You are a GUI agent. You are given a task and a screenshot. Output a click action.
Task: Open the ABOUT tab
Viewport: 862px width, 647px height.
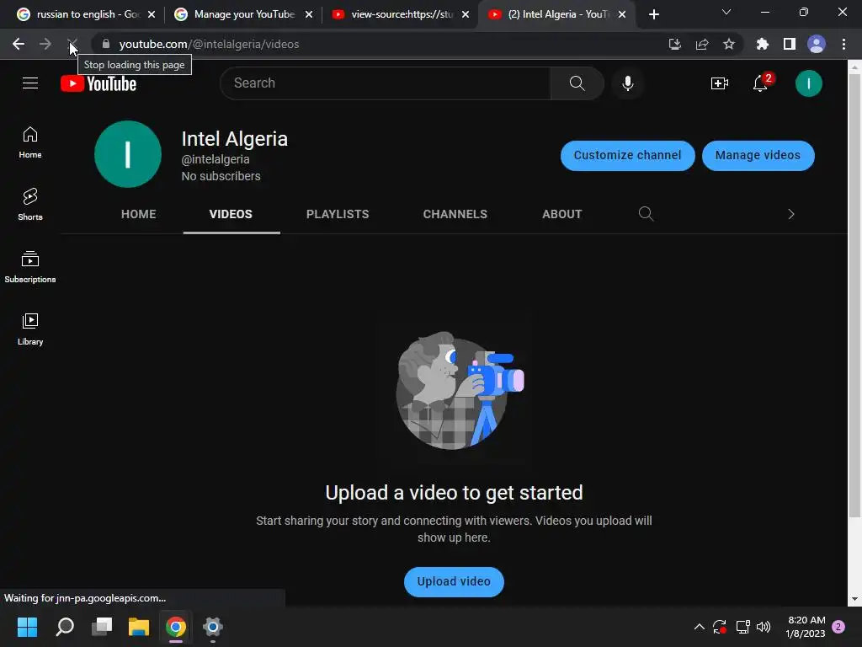pos(561,214)
